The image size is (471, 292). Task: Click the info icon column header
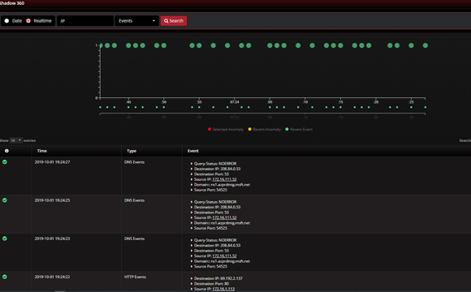click(x=6, y=151)
